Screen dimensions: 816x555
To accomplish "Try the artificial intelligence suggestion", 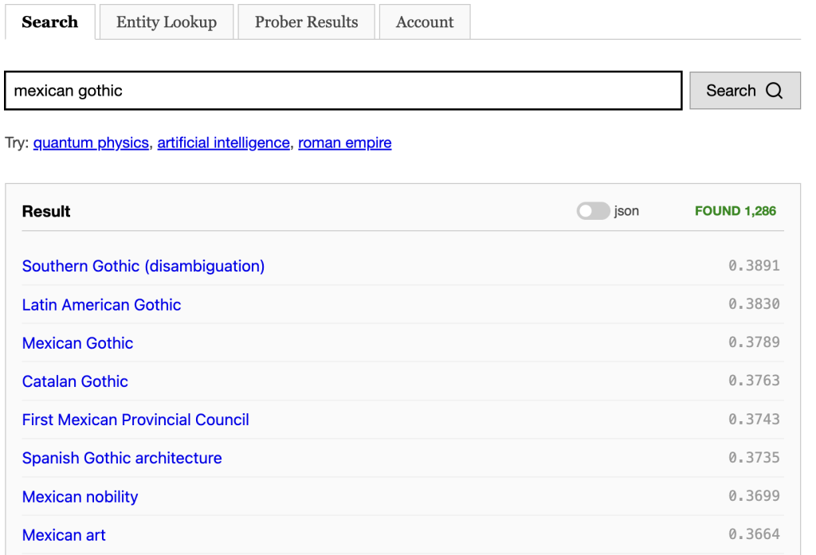I will pyautogui.click(x=223, y=143).
